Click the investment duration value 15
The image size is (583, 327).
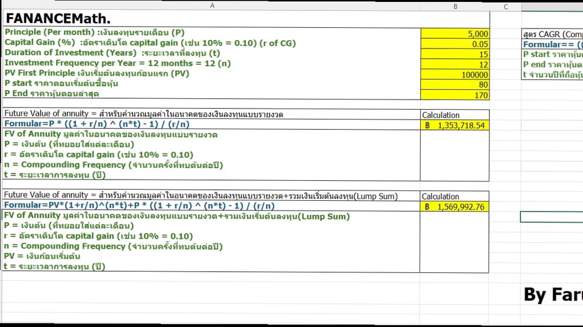(x=455, y=54)
